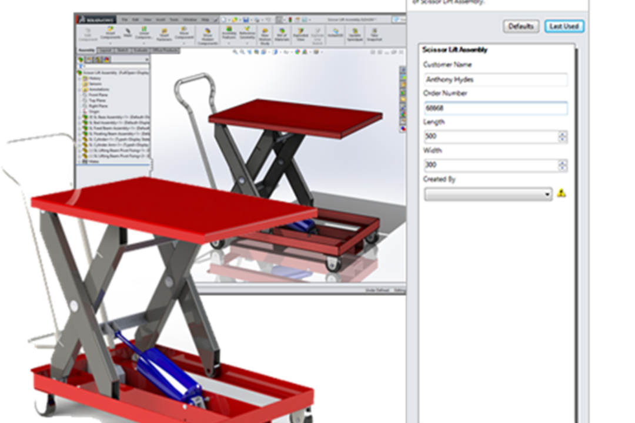Image resolution: width=635 pixels, height=423 pixels.
Task: Click the Save icon in SolidWorks title bar
Action: (246, 20)
